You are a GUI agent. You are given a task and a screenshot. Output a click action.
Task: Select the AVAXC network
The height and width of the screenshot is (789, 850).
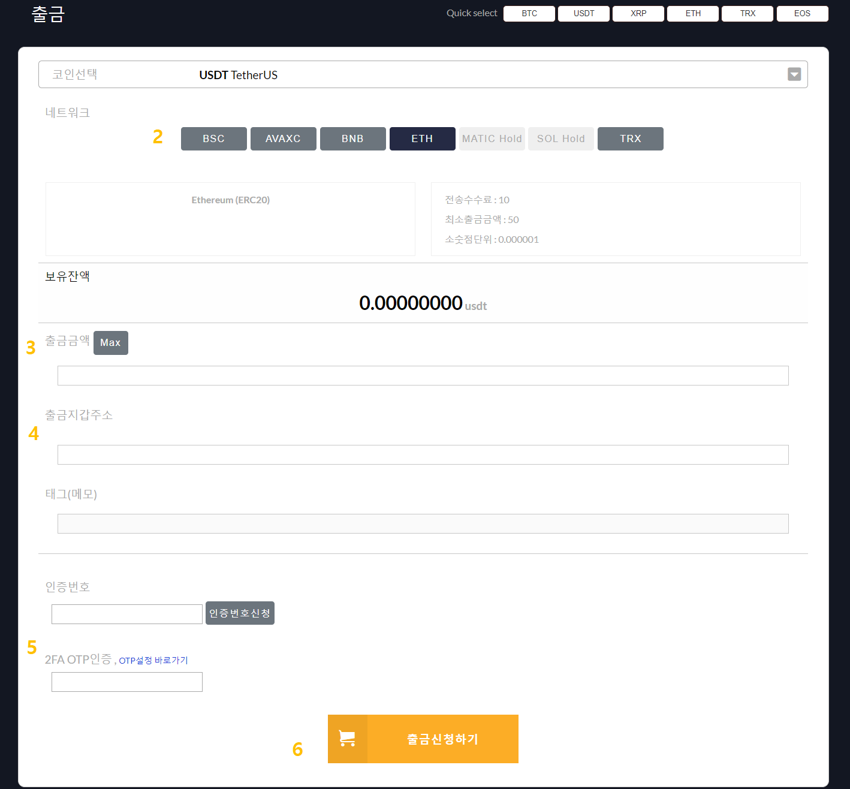tap(283, 138)
